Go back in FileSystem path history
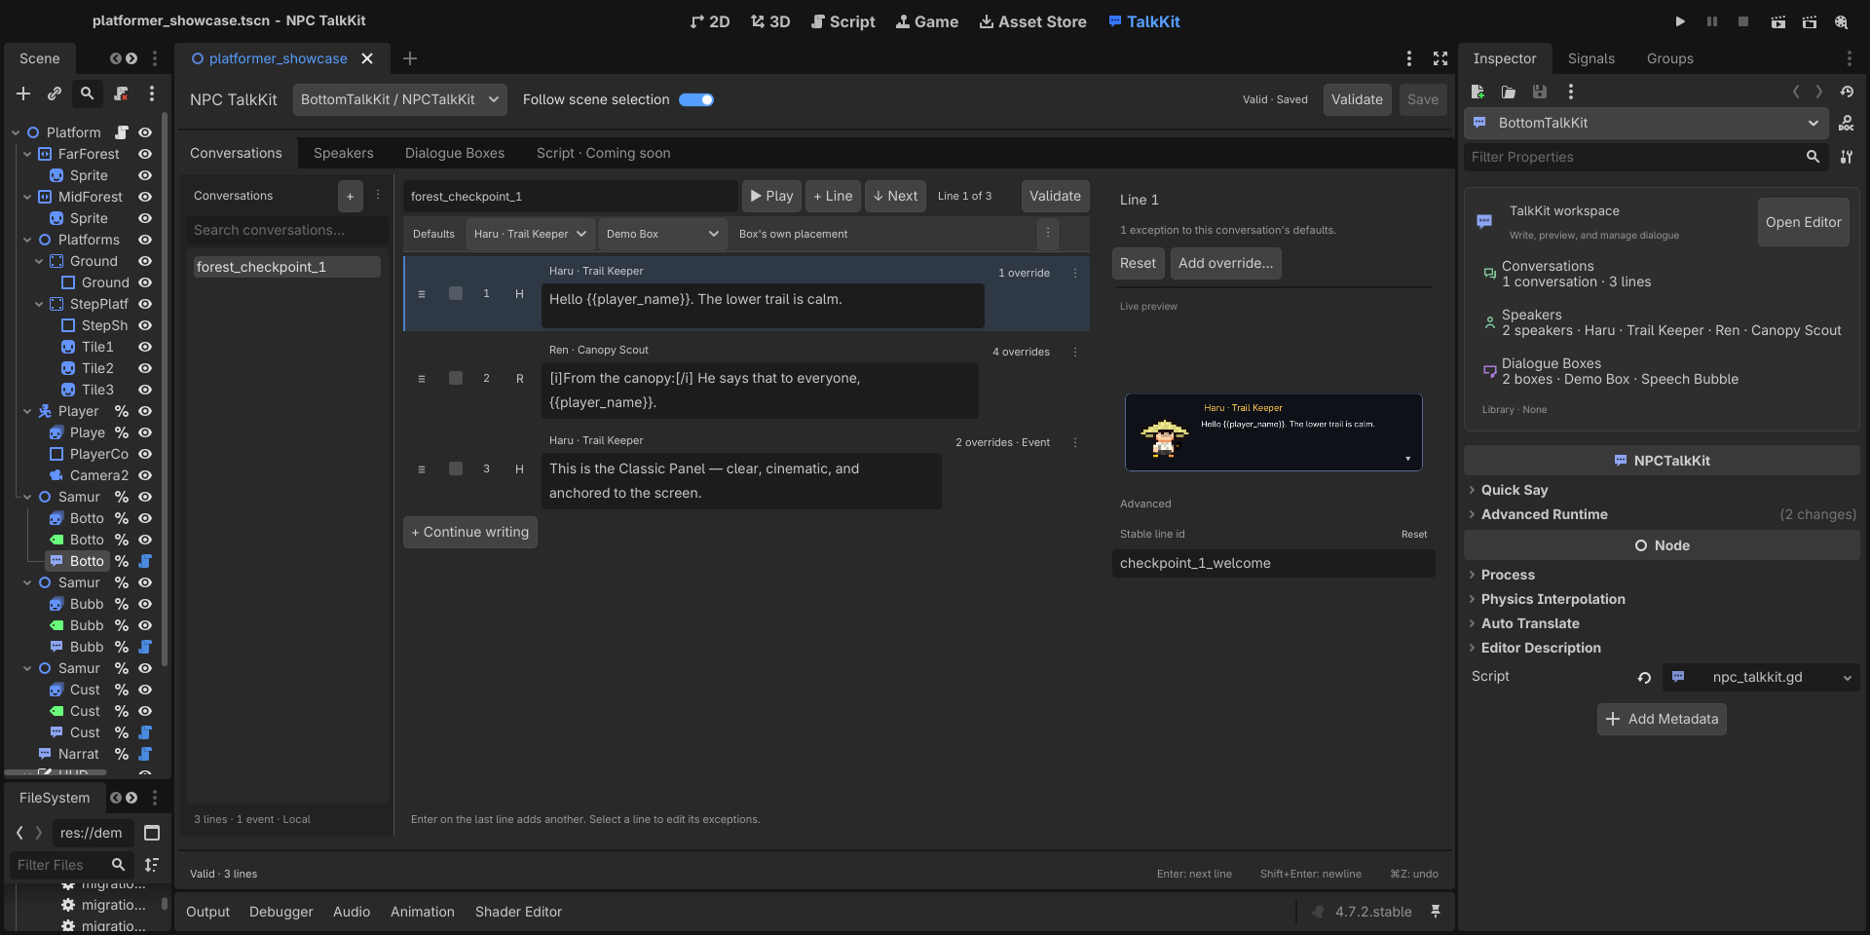 (19, 833)
